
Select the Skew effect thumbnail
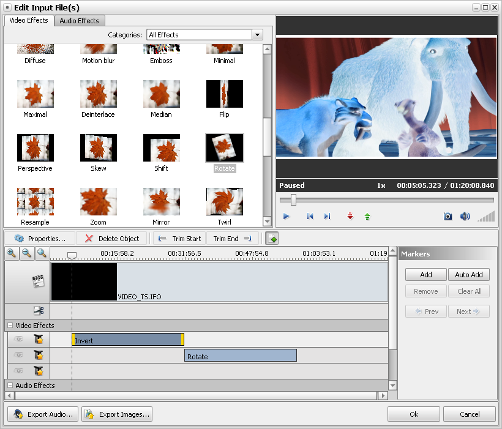[99, 147]
